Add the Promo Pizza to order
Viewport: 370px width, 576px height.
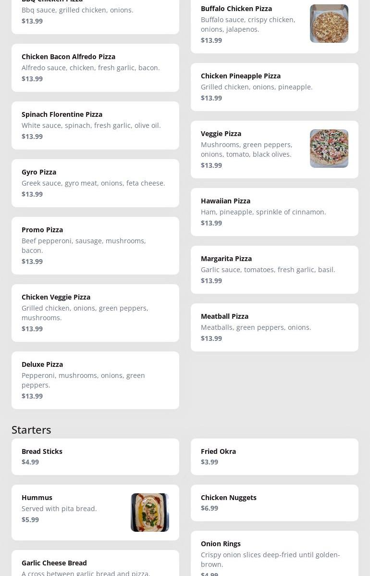95,246
